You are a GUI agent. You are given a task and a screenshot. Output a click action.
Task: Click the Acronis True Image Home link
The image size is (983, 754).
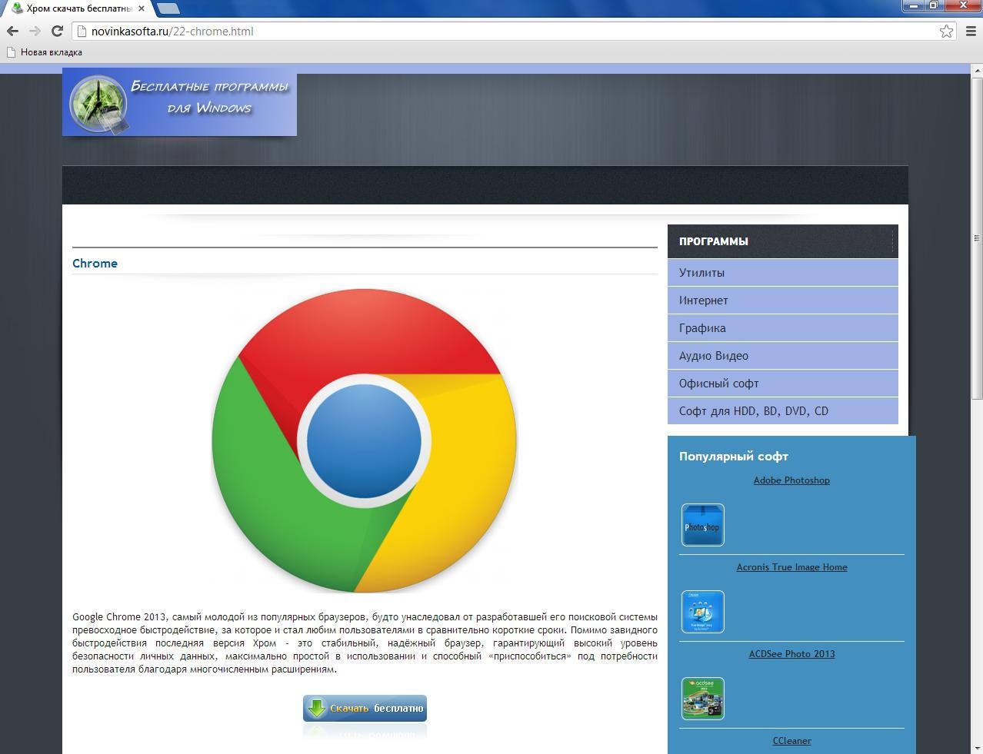click(791, 567)
